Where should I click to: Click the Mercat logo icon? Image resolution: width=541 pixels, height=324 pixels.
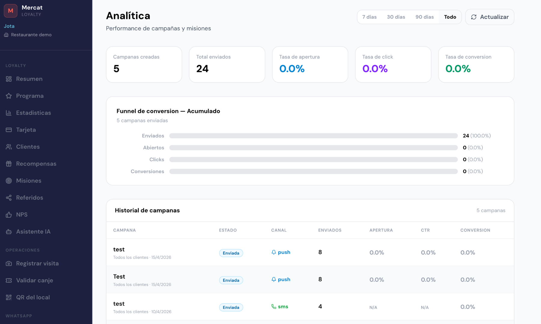[x=11, y=10]
